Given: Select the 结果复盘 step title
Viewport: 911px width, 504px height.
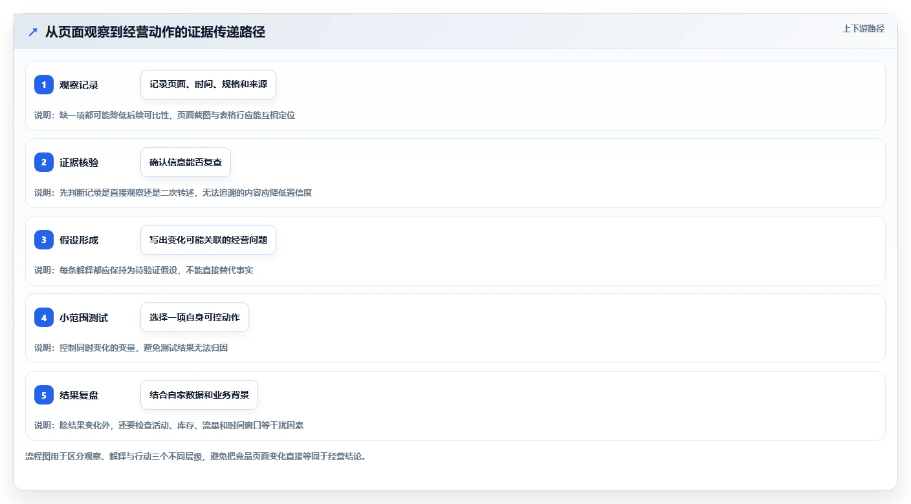Looking at the screenshot, I should coord(79,395).
